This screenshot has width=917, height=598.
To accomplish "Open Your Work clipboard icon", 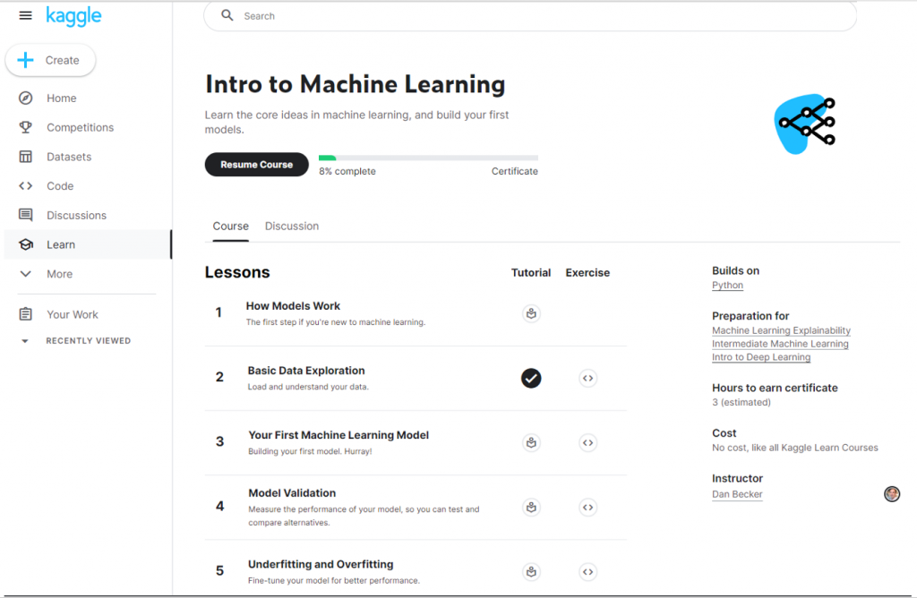I will [25, 314].
